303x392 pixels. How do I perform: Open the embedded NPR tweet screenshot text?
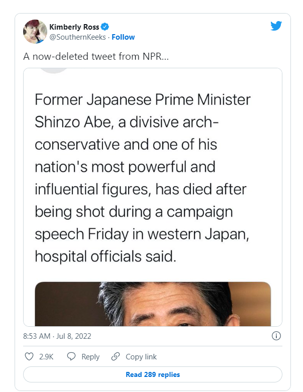coord(143,178)
